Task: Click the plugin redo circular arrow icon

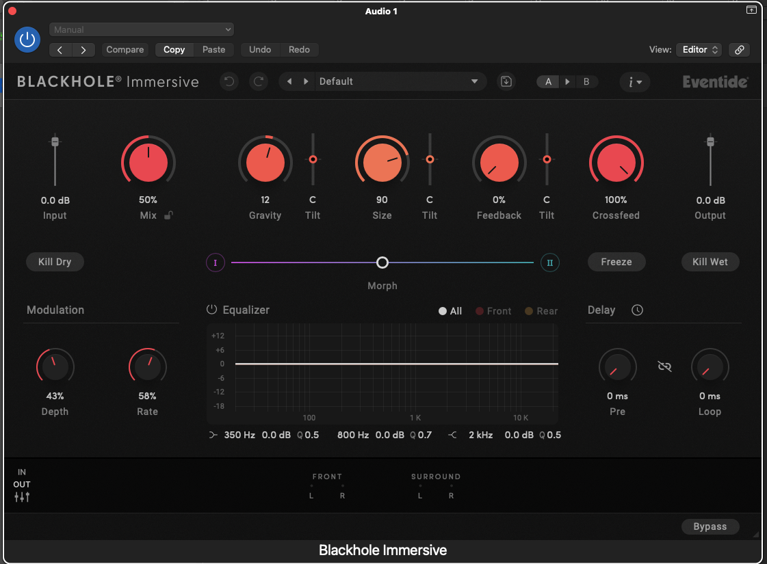Action: point(259,81)
